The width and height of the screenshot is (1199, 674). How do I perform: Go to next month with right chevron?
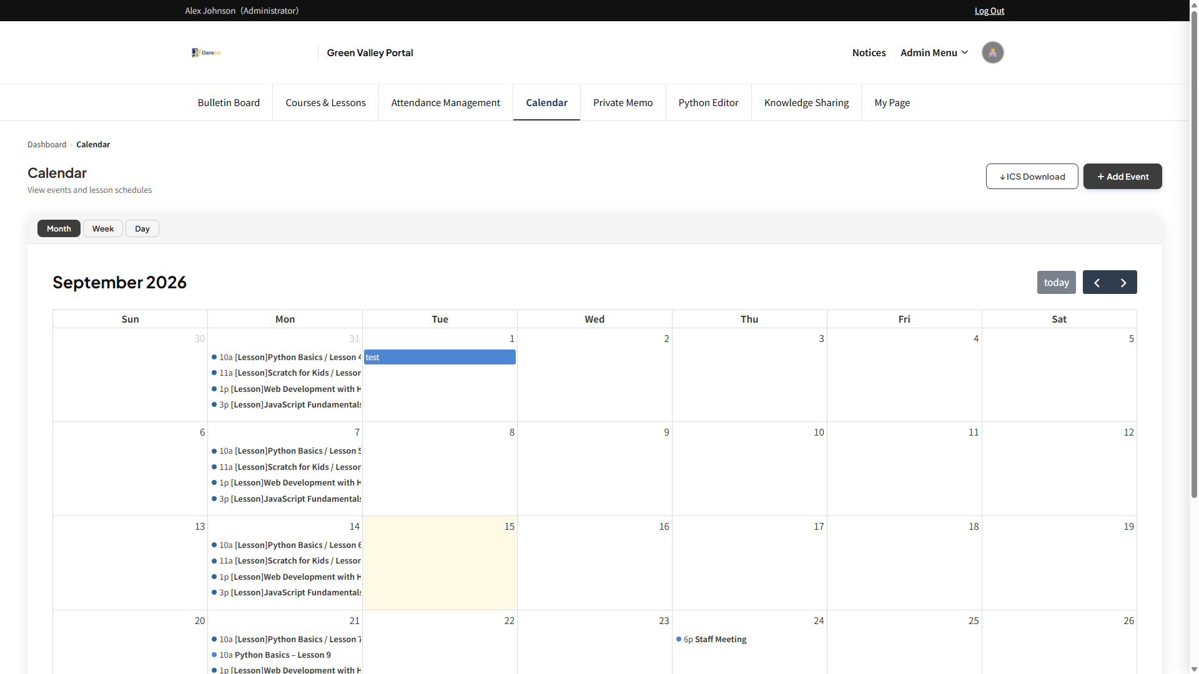(1123, 283)
